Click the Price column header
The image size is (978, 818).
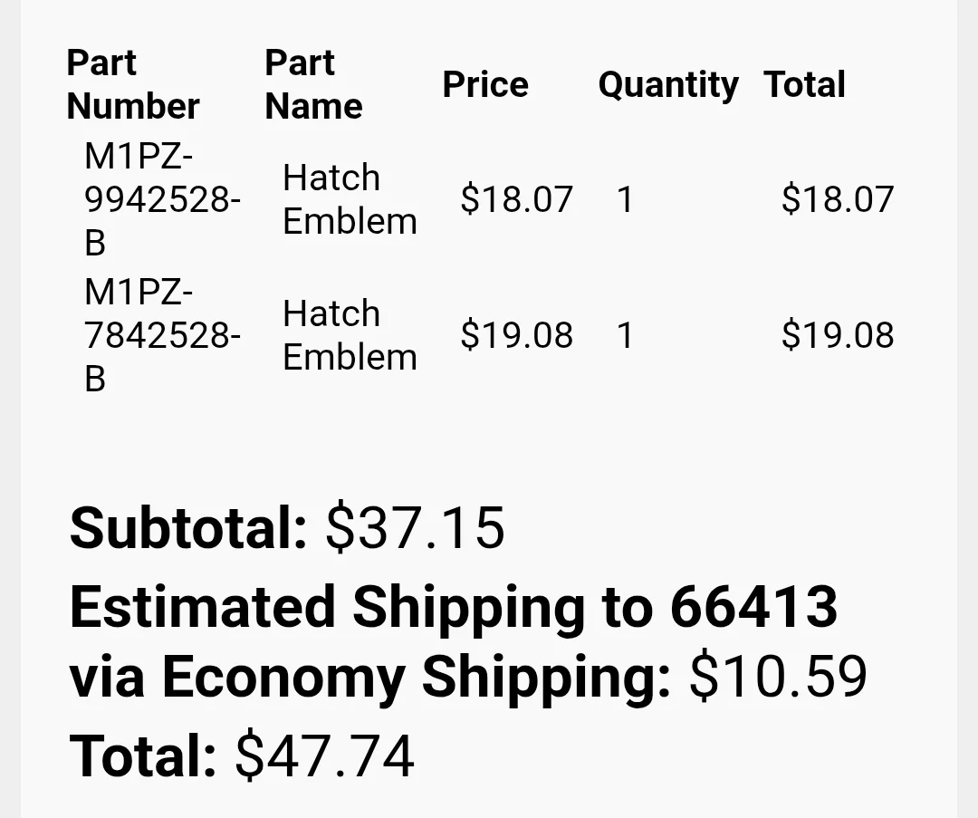coord(485,84)
